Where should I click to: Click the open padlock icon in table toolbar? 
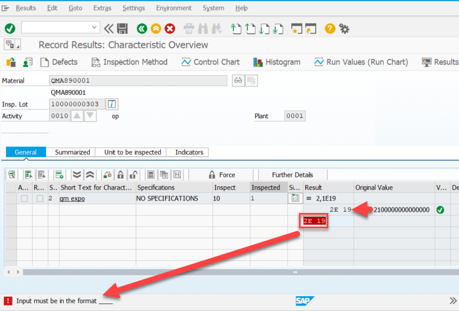[133, 175]
